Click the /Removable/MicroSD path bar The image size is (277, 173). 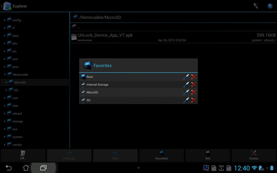click(x=174, y=18)
